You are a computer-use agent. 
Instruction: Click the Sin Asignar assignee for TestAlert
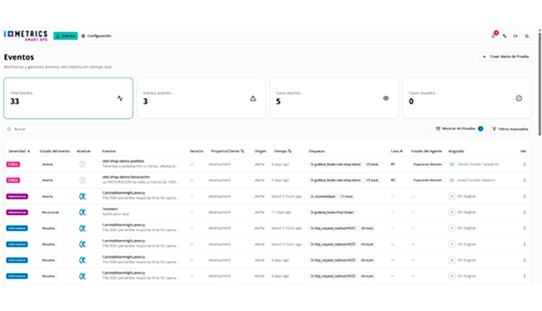pos(465,212)
